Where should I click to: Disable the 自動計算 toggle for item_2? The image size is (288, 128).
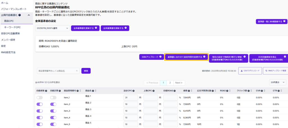click(53, 104)
